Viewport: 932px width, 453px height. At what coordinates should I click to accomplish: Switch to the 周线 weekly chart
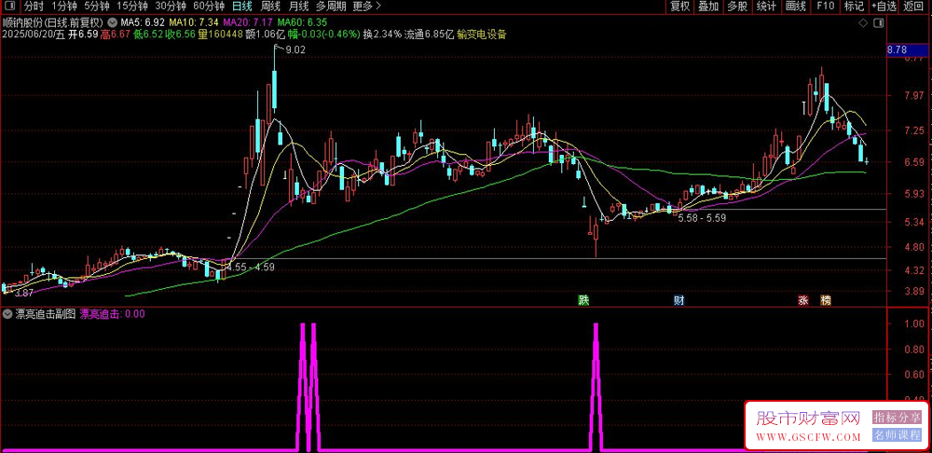[x=270, y=6]
